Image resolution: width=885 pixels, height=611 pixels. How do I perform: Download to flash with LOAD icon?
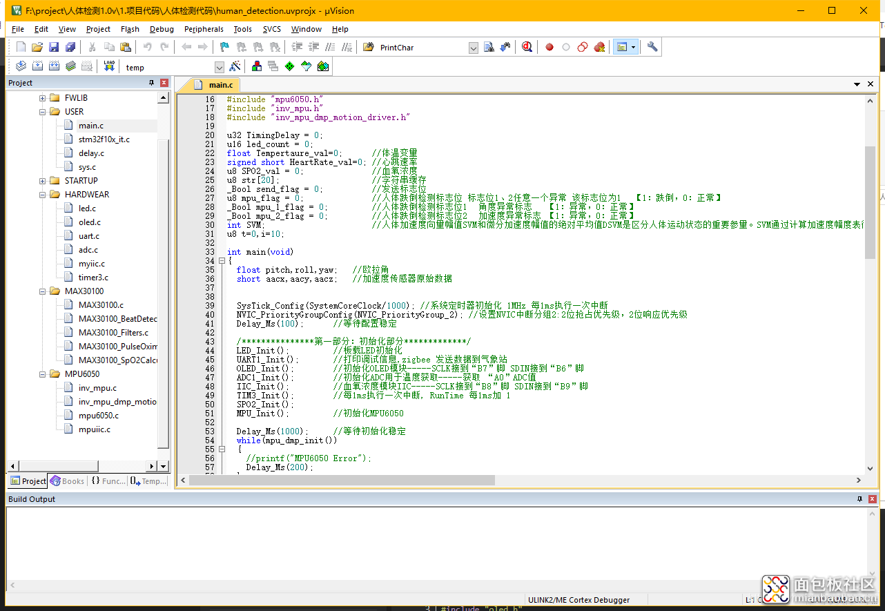click(109, 66)
